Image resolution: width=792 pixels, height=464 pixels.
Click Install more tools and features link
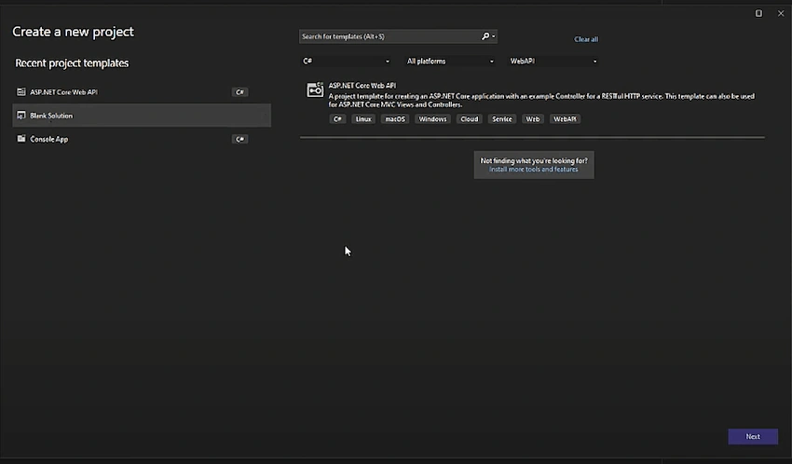[x=533, y=170]
